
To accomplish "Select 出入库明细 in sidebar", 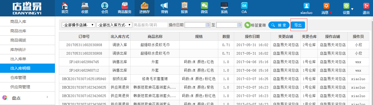I will coord(27,68).
